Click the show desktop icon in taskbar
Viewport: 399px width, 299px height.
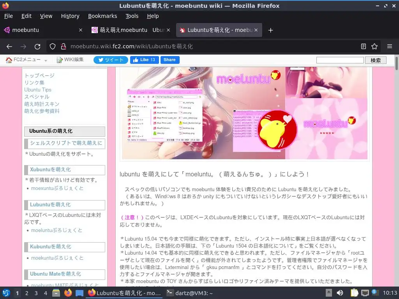[x=79, y=293]
